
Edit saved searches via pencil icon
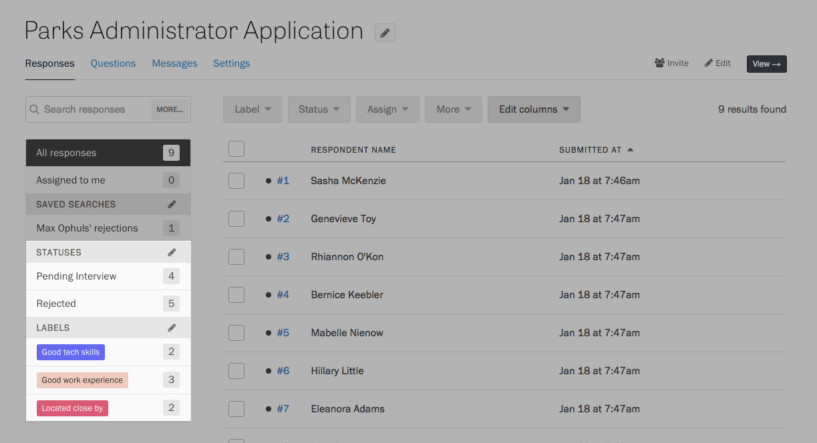pyautogui.click(x=172, y=204)
